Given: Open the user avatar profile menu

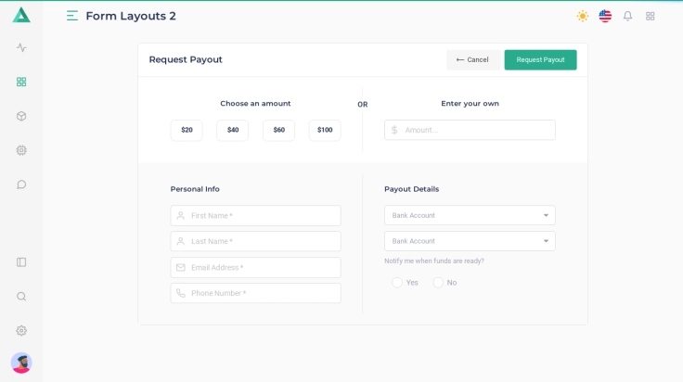Looking at the screenshot, I should tap(21, 363).
